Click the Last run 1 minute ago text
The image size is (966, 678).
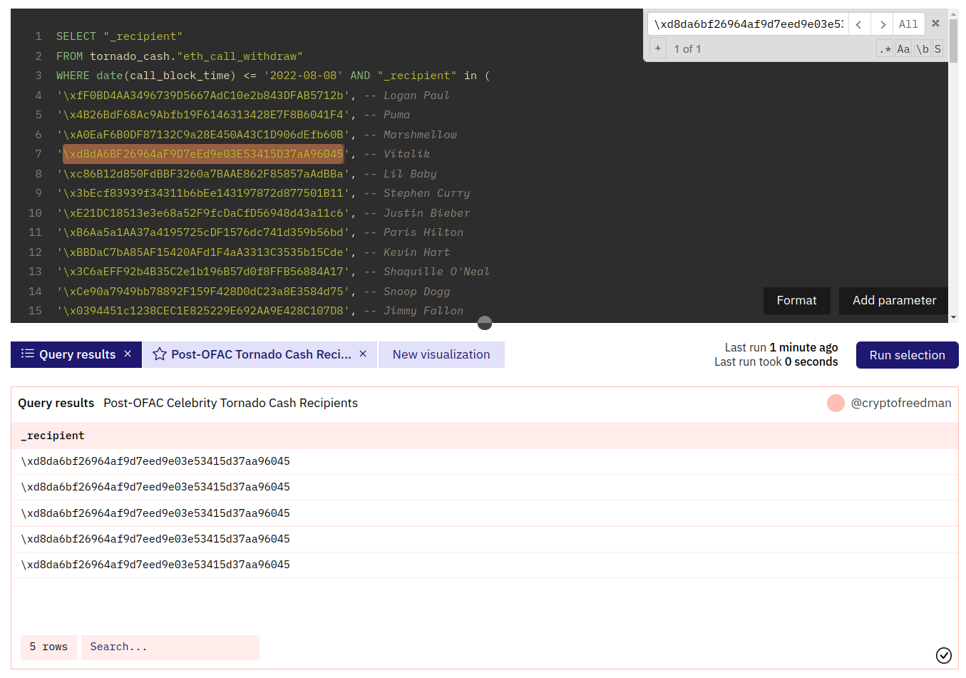tap(781, 347)
